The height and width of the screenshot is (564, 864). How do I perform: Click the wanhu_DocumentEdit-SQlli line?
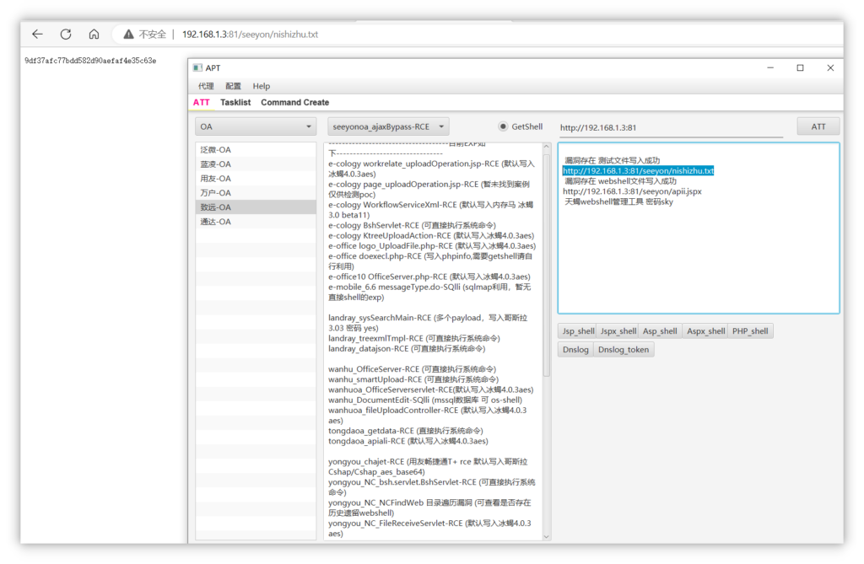[425, 400]
